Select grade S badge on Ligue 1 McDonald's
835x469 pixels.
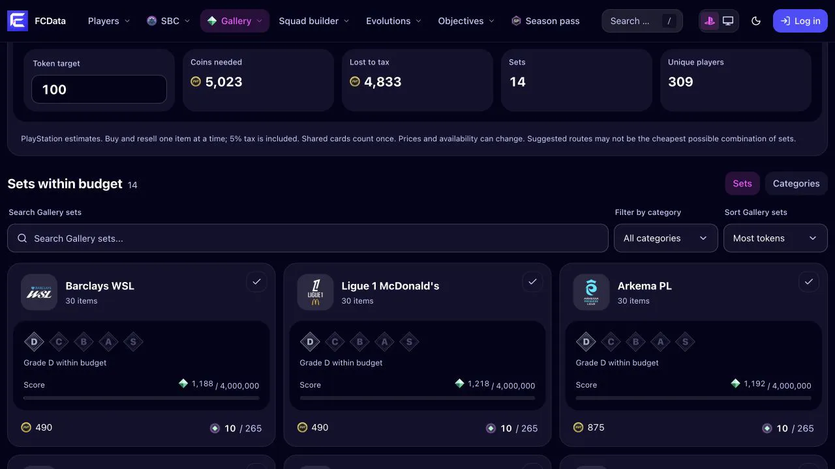point(409,341)
